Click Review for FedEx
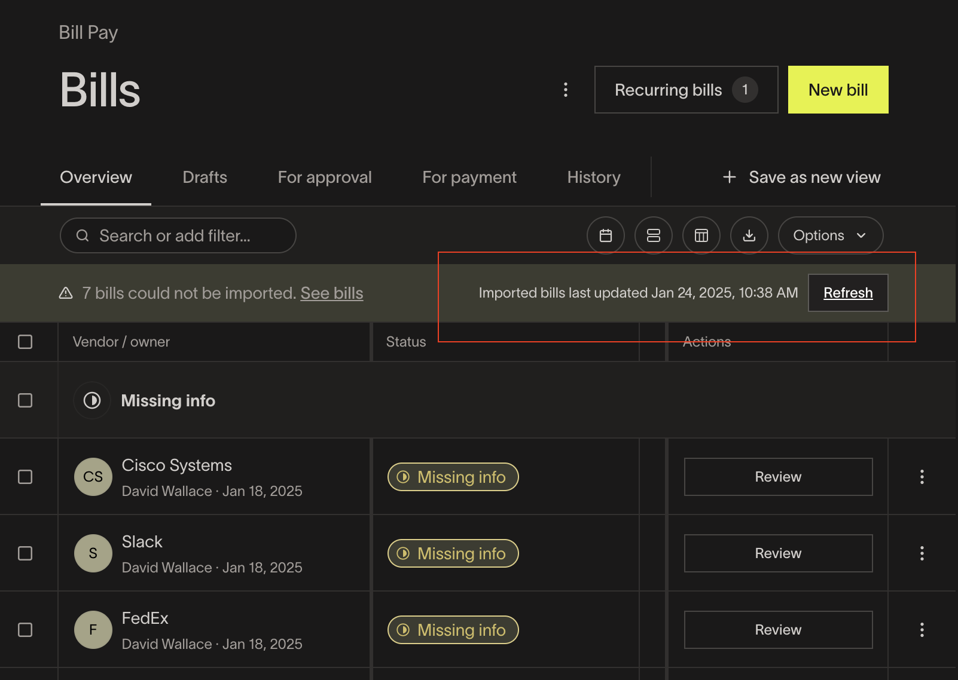958x680 pixels. coord(779,630)
